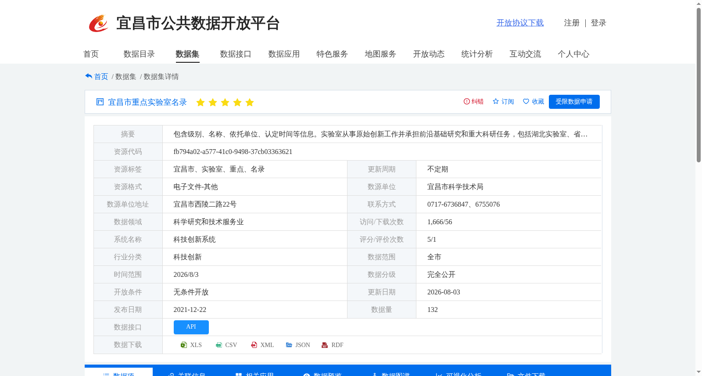Image resolution: width=702 pixels, height=376 pixels.
Task: Click the JSON file icon
Action: 289,345
